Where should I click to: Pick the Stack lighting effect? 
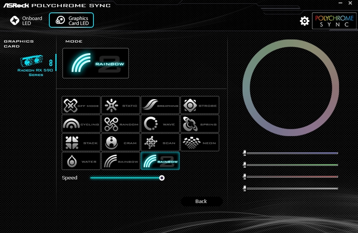click(81, 143)
